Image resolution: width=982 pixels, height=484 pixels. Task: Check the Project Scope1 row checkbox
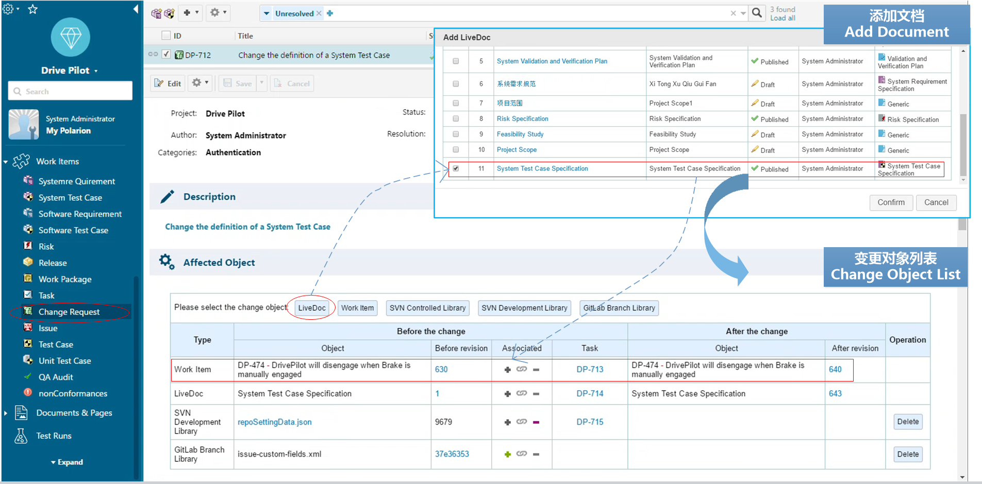(456, 103)
